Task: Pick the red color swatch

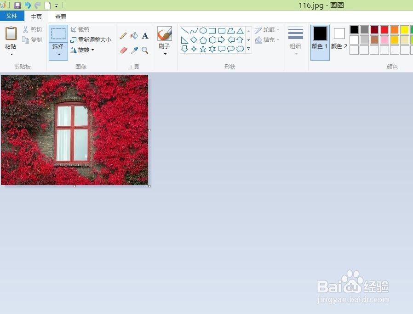Action: [x=384, y=30]
